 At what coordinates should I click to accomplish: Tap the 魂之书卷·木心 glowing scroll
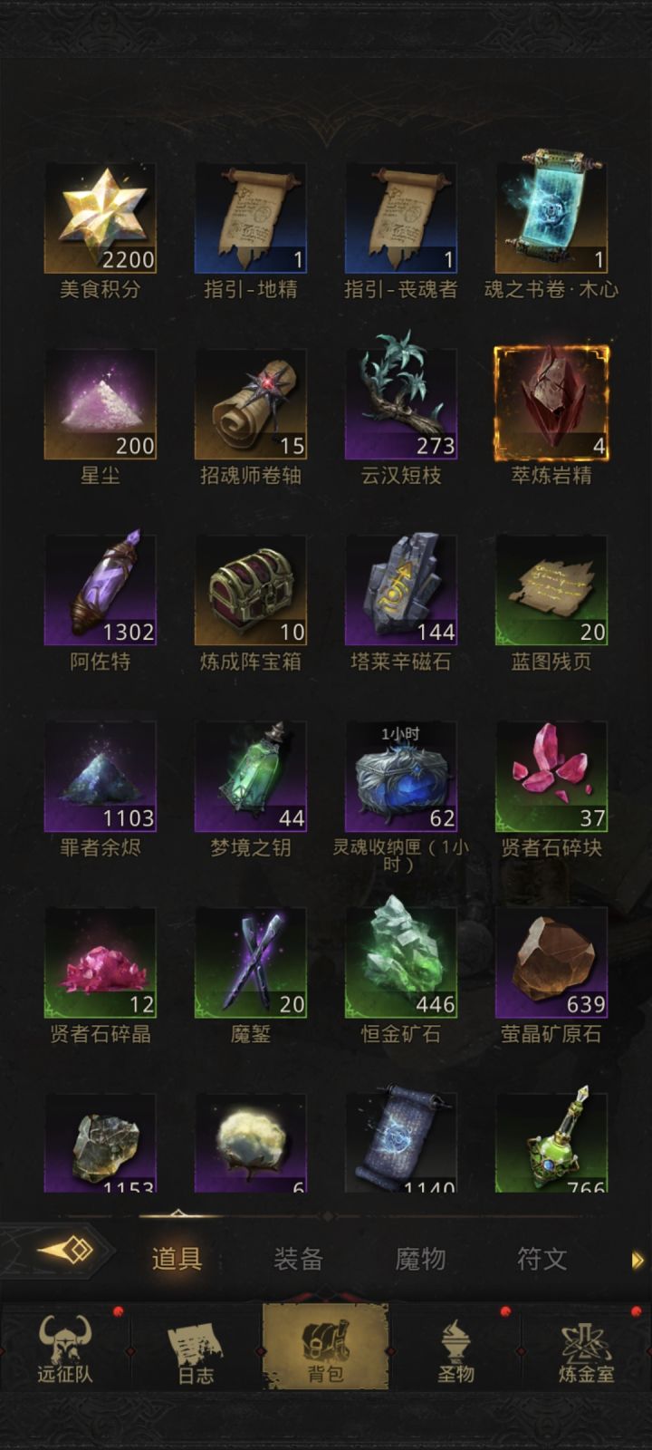(551, 218)
